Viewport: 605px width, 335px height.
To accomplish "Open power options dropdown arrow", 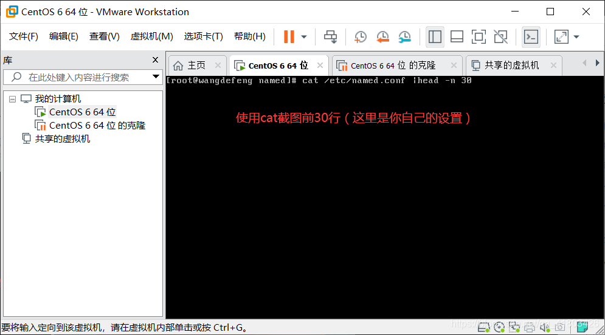I will click(x=304, y=37).
